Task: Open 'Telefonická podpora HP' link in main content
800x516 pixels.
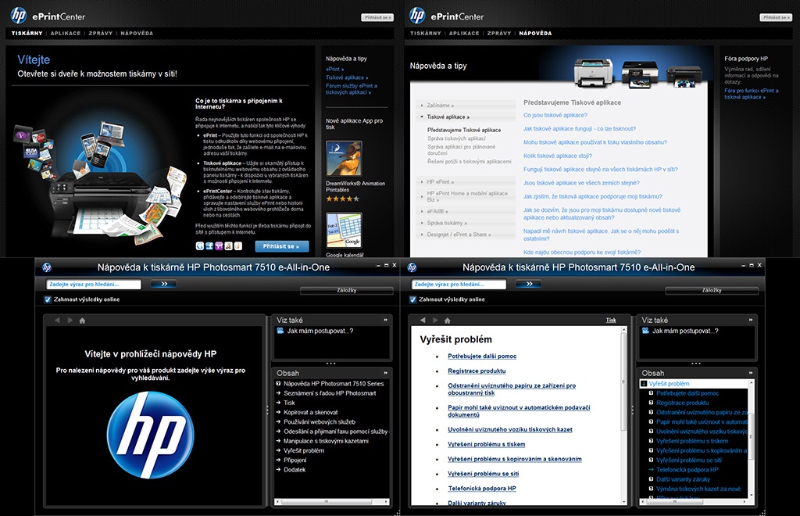Action: tap(481, 489)
